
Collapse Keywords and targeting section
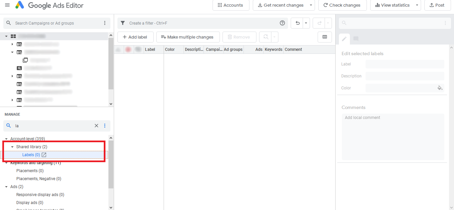6,163
